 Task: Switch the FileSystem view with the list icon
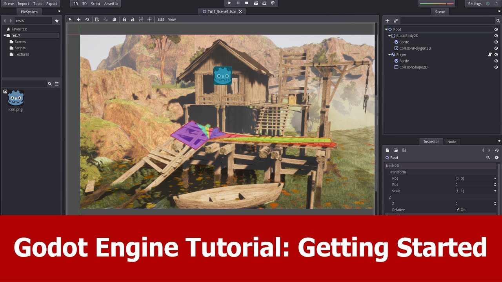coord(57,84)
